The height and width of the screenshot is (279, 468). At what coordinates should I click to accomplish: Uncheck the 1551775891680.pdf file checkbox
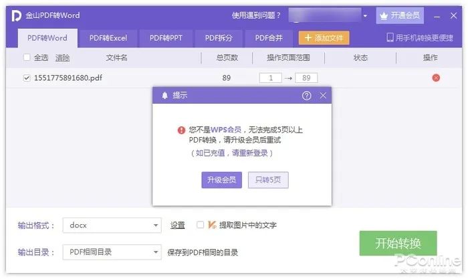click(27, 78)
